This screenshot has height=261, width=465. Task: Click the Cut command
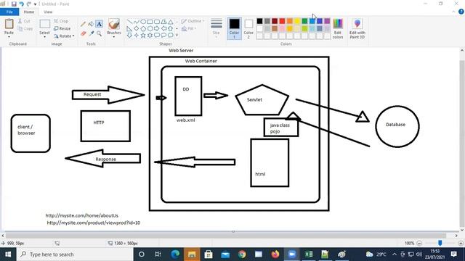click(x=24, y=21)
